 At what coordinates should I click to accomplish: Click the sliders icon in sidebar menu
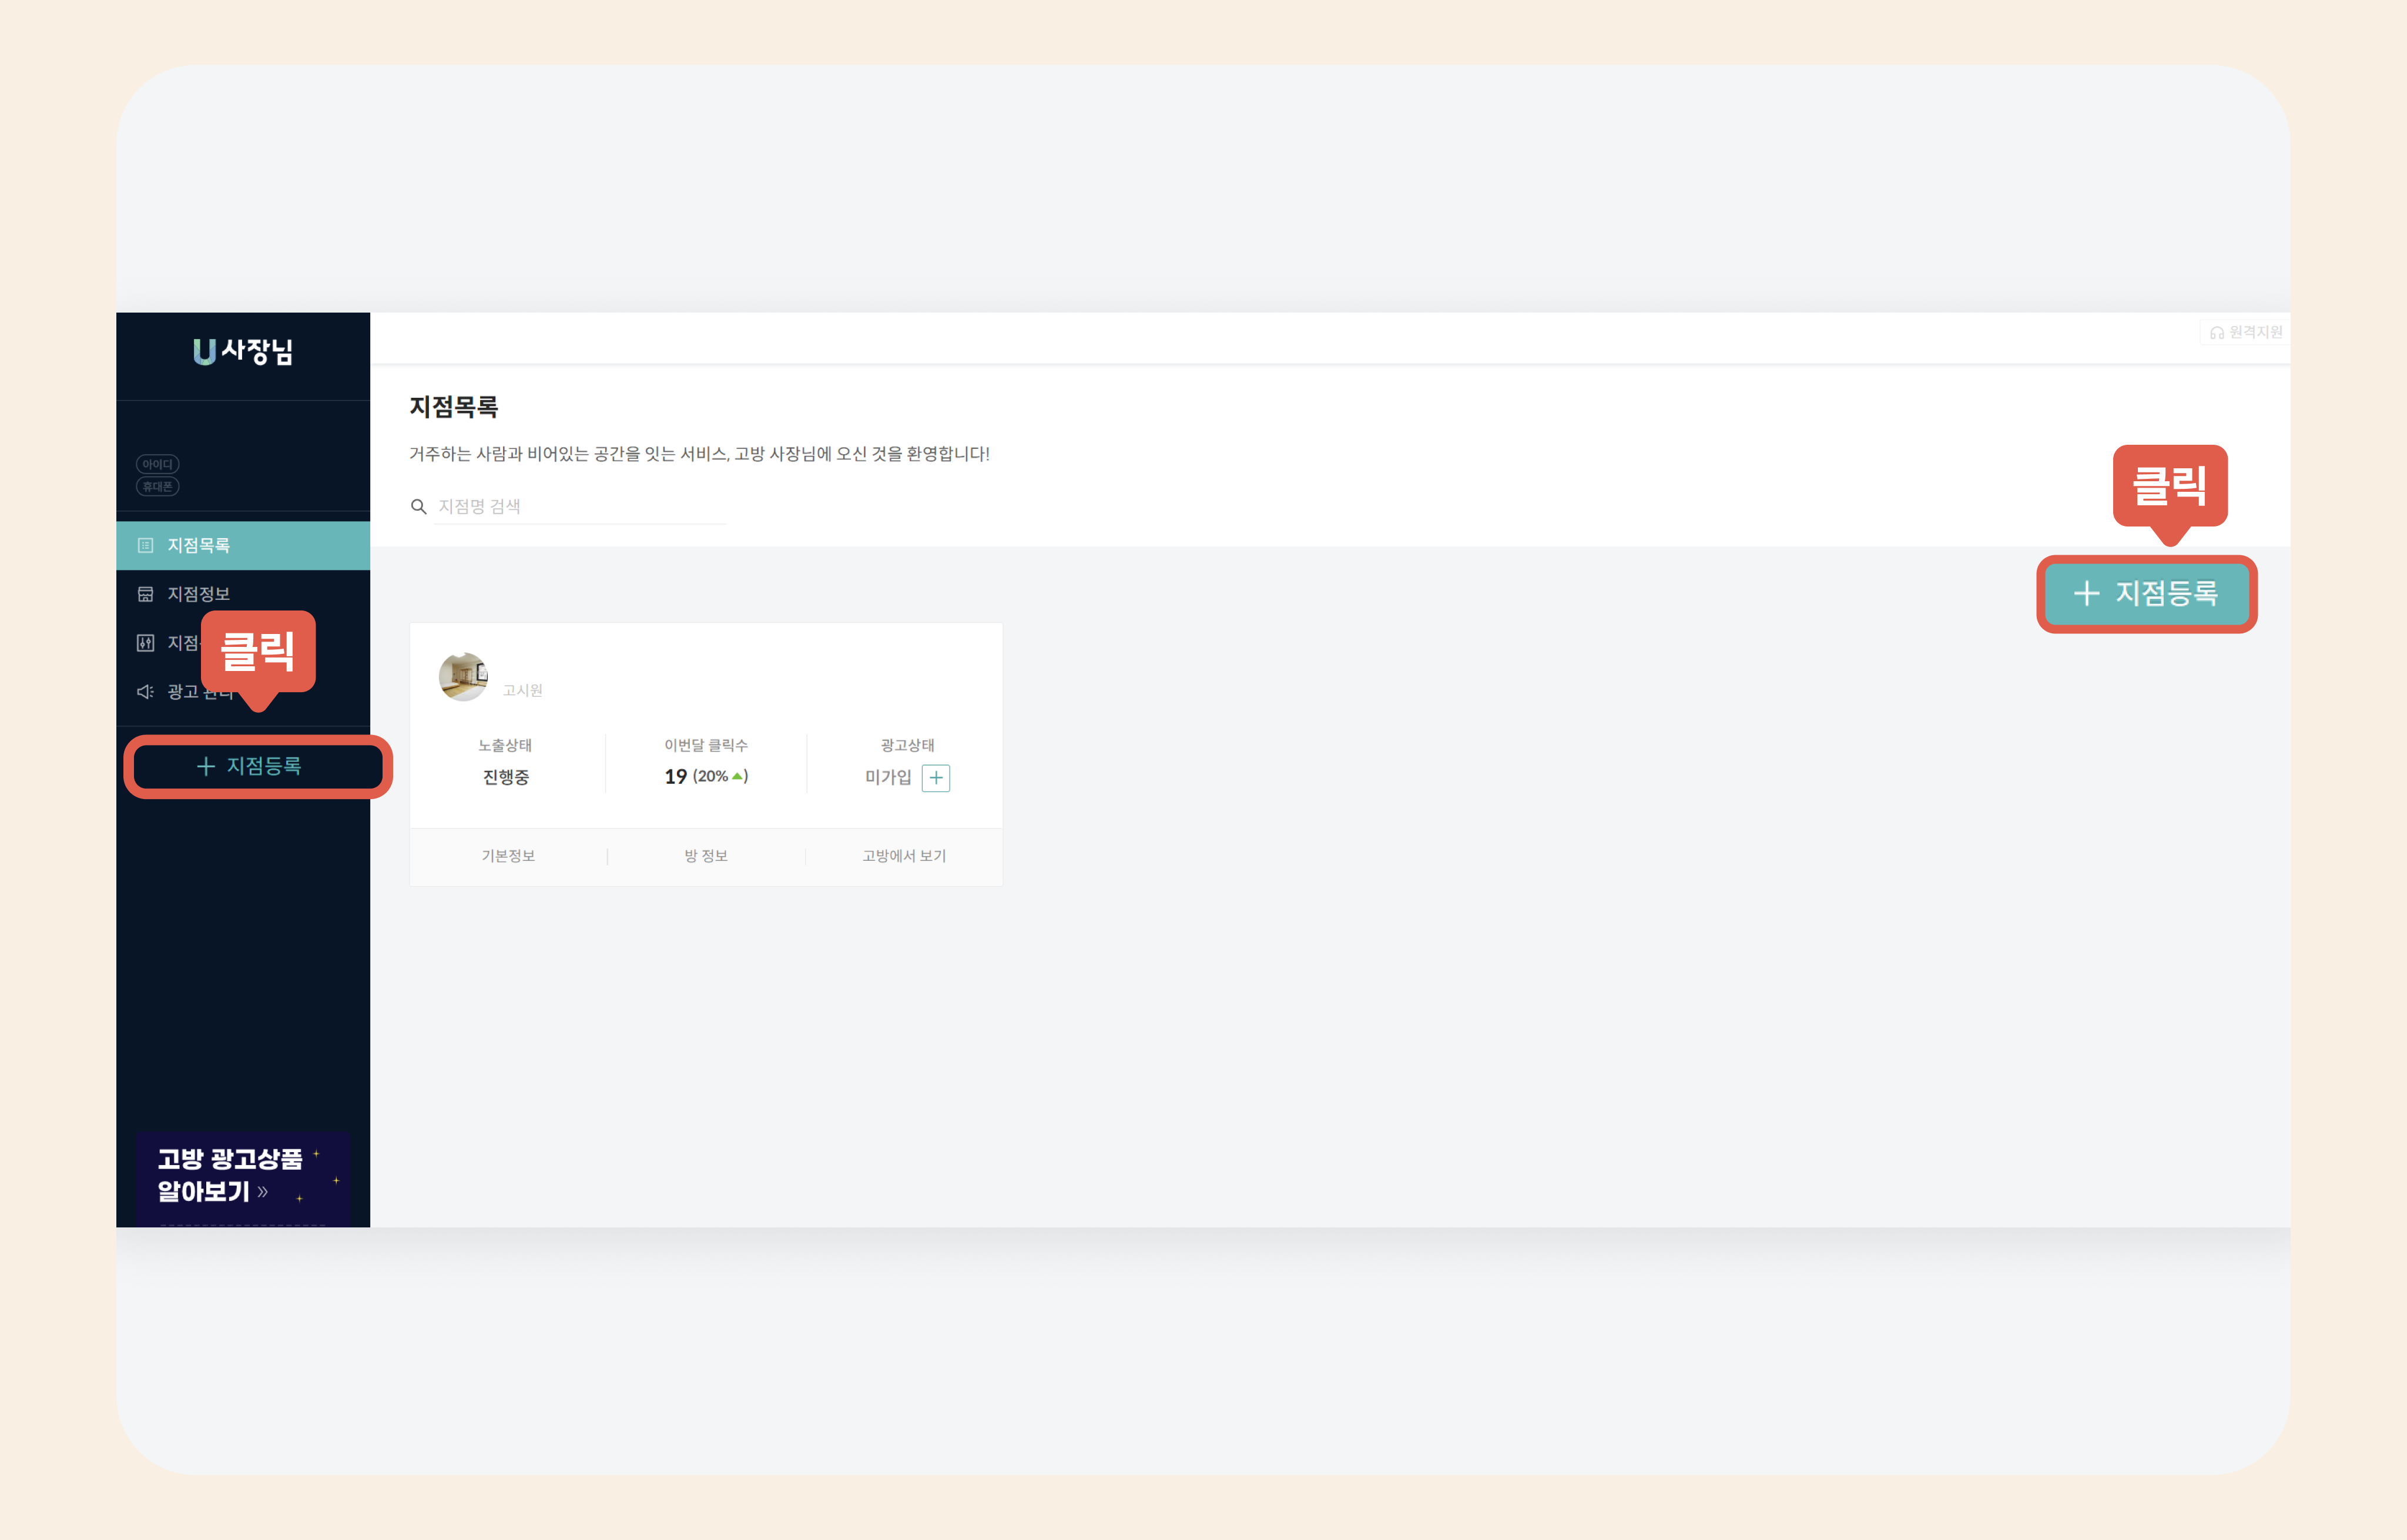click(145, 643)
